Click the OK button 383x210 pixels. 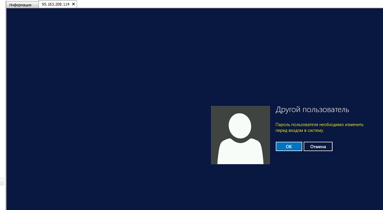coord(288,147)
